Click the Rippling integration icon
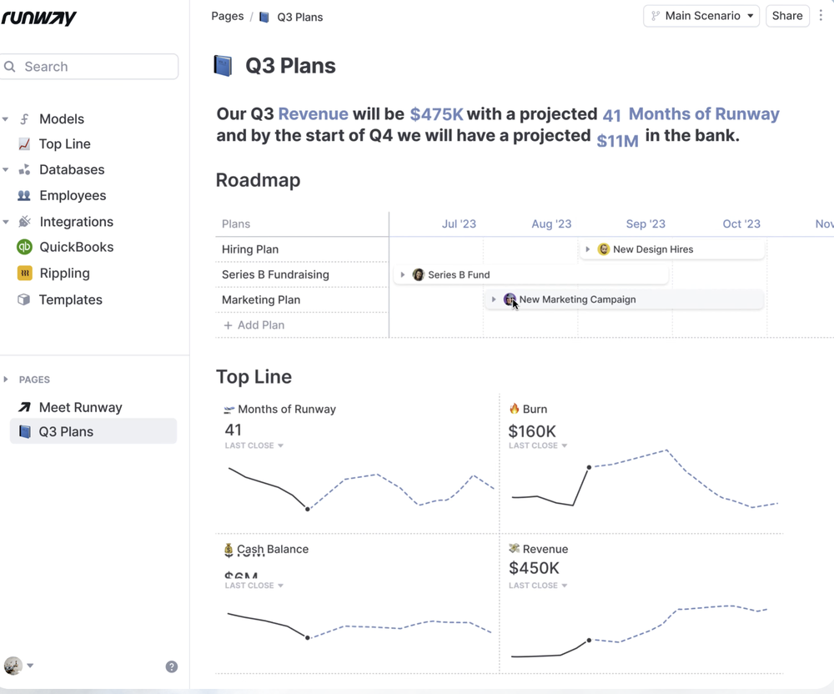Image resolution: width=834 pixels, height=694 pixels. click(24, 273)
